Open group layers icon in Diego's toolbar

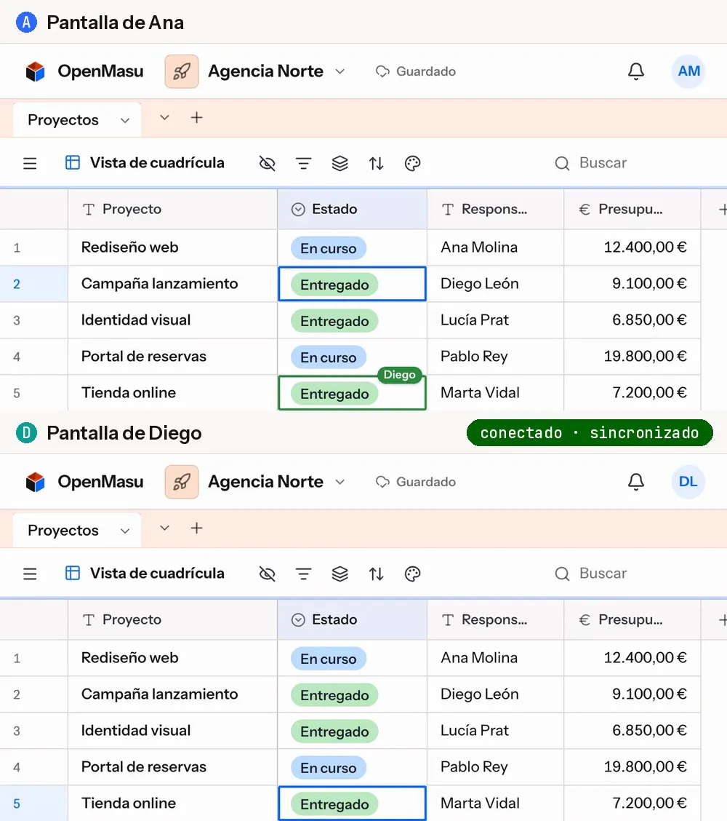tap(340, 574)
